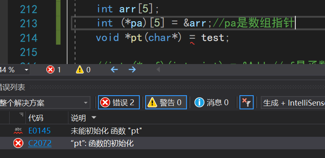Sort by the 说明 column header
This screenshot has height=158, width=325.
(x=78, y=118)
